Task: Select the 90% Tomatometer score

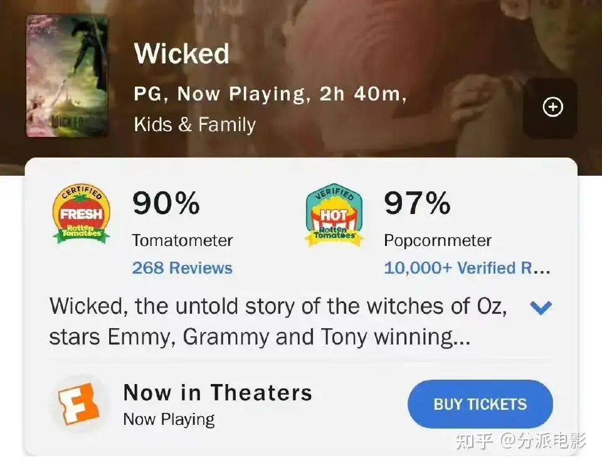Action: [166, 203]
